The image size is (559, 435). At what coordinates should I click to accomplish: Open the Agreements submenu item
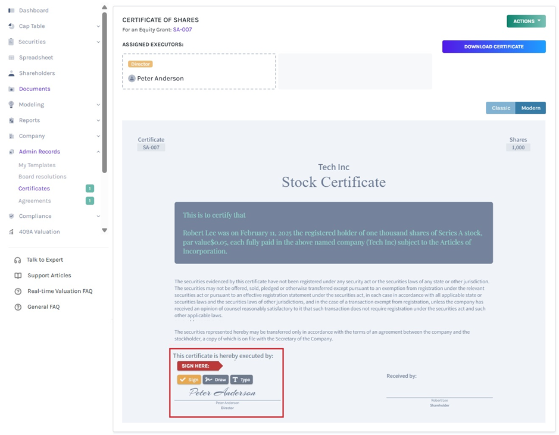click(35, 201)
